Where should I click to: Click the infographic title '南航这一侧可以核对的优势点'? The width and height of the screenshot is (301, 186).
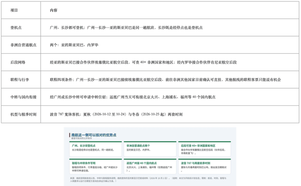point(94,135)
